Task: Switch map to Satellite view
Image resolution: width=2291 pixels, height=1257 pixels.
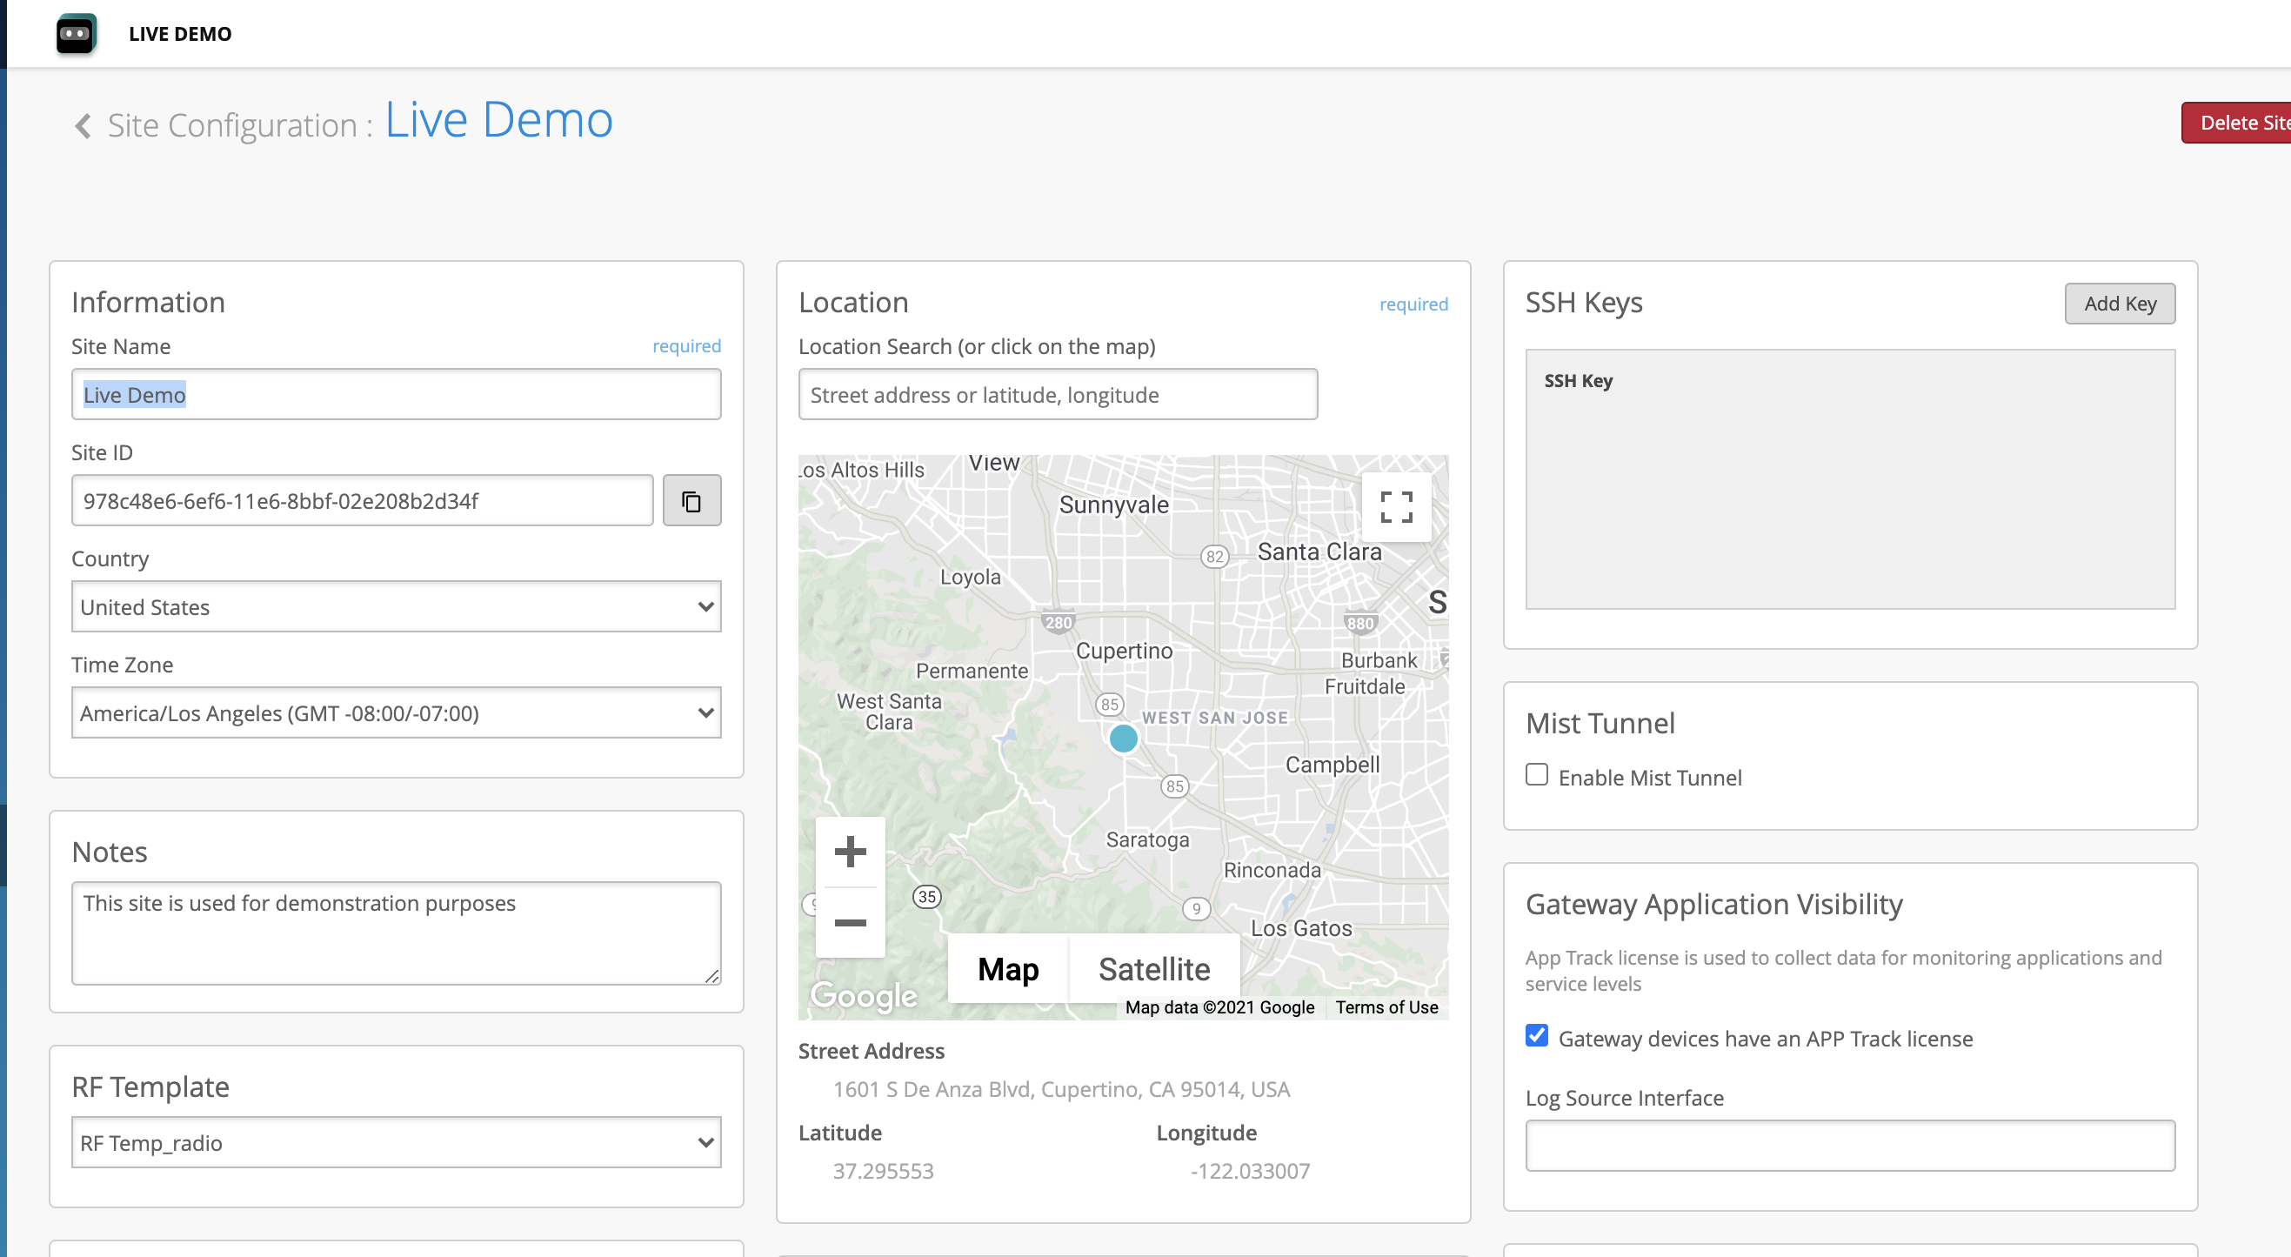Action: click(x=1153, y=969)
